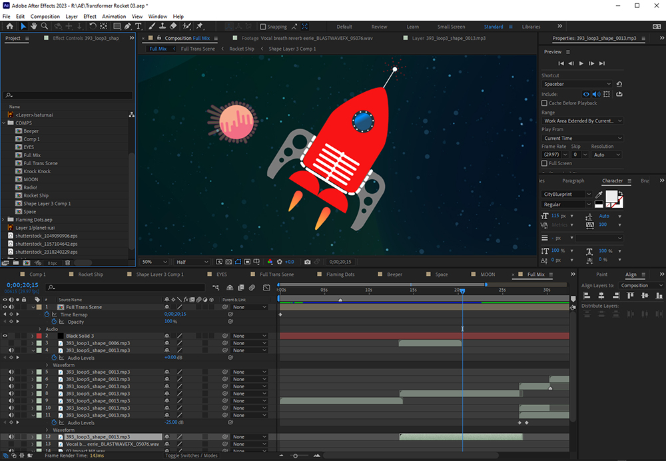
Task: Choose the Pen tool
Action: point(128,27)
